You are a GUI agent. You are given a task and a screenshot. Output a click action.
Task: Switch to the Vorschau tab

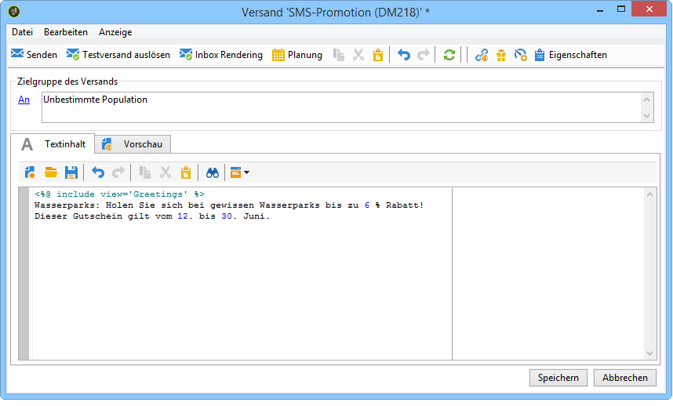(133, 144)
